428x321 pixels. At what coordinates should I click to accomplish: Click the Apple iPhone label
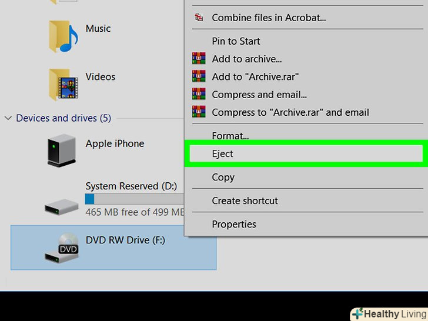pyautogui.click(x=115, y=143)
